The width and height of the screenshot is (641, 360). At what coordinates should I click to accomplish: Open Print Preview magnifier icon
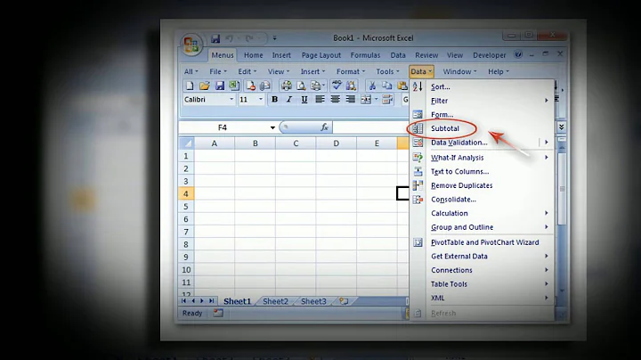[x=301, y=86]
